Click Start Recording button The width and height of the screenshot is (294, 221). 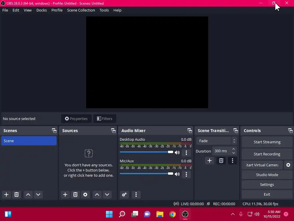267,154
